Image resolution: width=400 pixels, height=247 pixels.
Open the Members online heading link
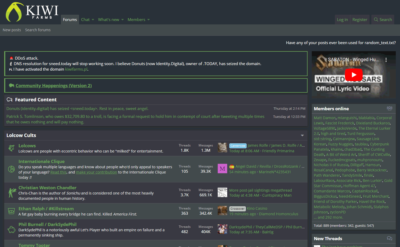coord(331,109)
